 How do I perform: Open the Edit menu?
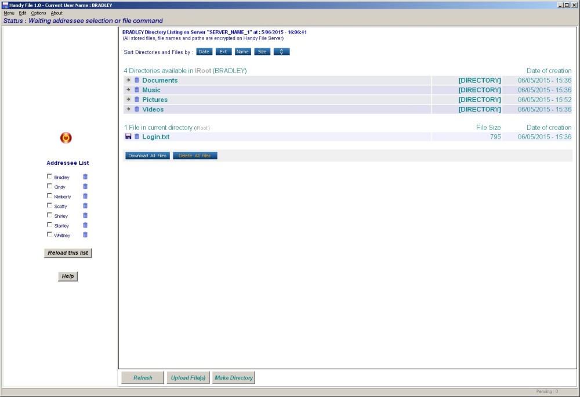point(23,13)
